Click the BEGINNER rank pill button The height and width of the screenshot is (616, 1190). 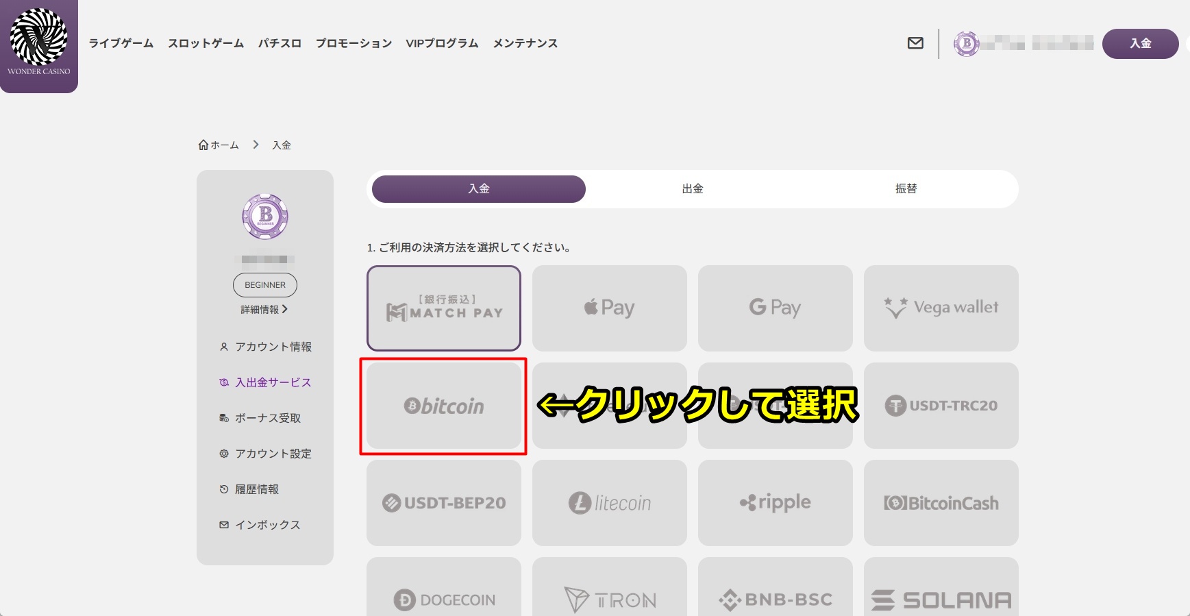point(265,285)
